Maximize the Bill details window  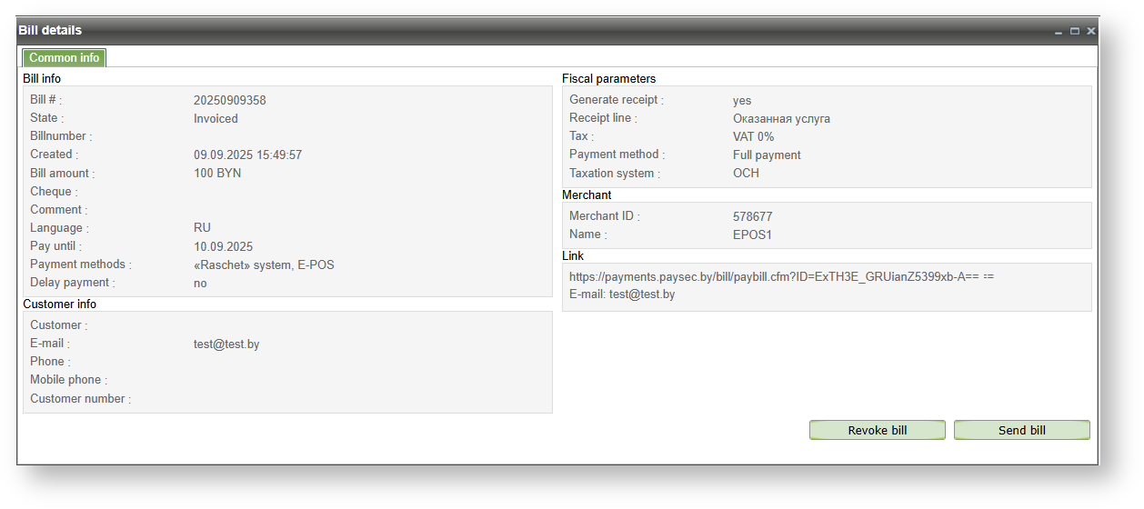click(1075, 31)
